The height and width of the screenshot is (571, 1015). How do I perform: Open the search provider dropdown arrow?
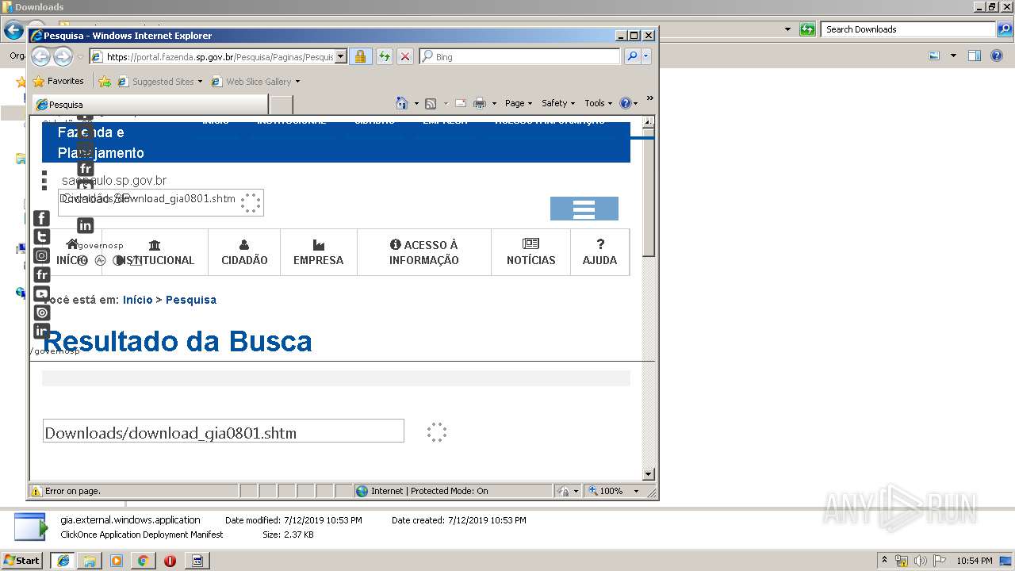(646, 56)
